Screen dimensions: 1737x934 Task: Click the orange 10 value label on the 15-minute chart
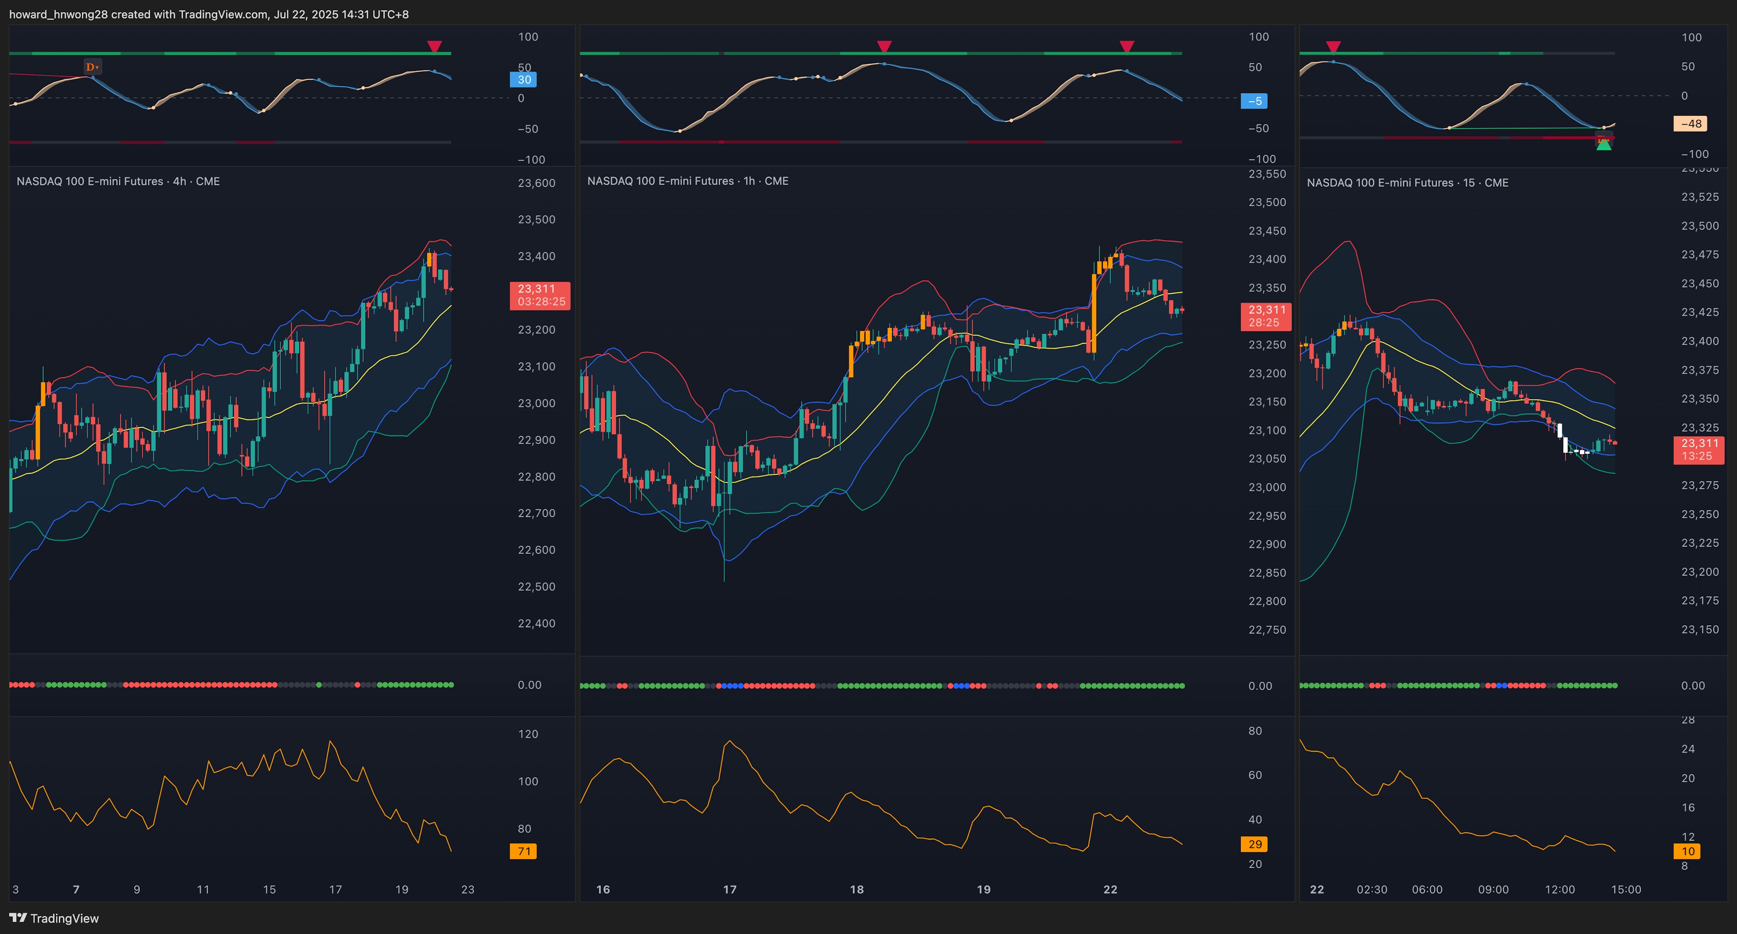1687,851
